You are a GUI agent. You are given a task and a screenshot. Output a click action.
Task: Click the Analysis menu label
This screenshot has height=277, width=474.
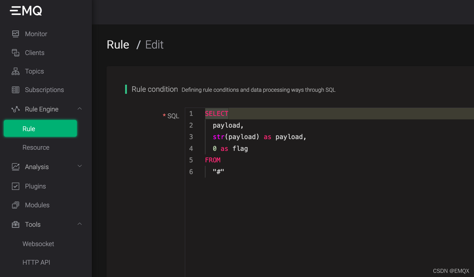37,167
